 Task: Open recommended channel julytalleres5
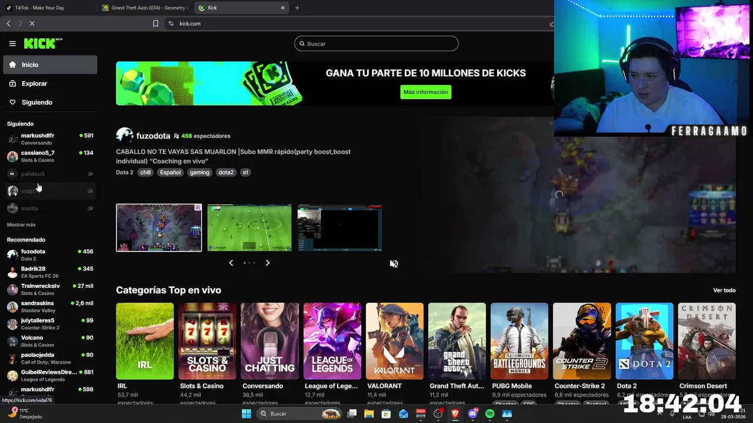[50, 324]
